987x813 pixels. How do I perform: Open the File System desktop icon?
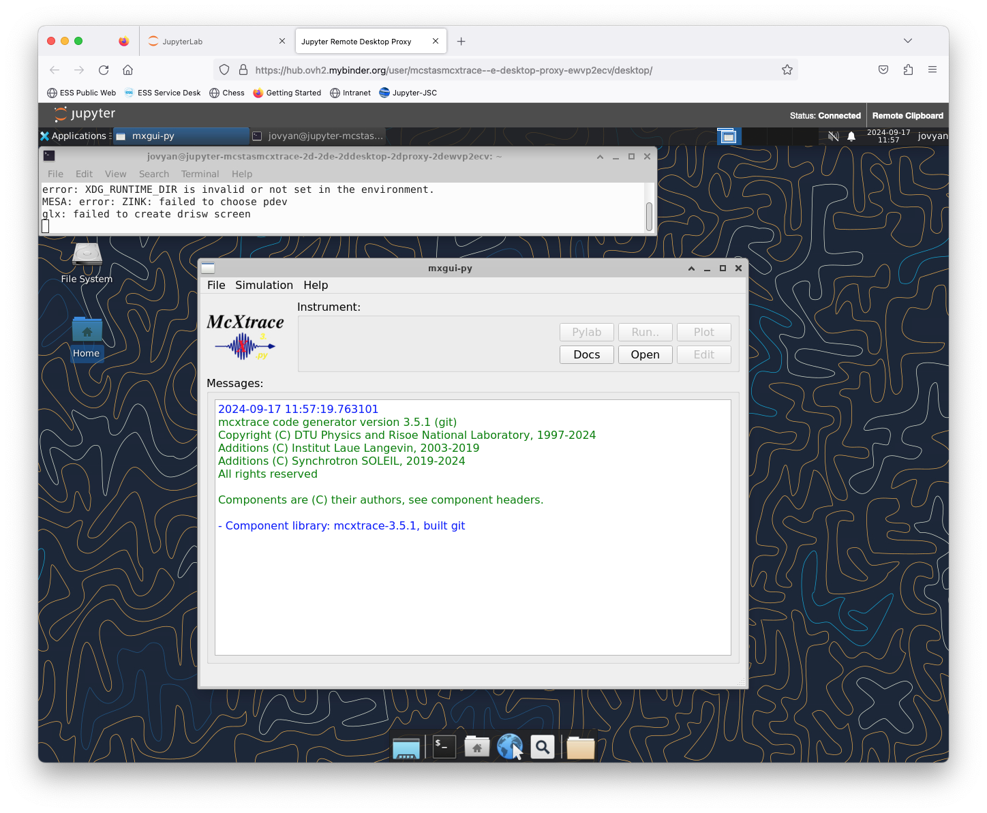87,256
